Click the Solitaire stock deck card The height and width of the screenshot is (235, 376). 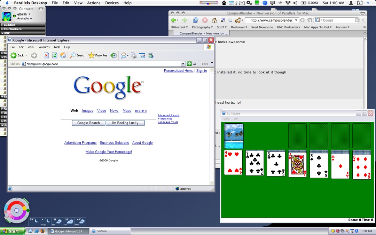point(234,136)
